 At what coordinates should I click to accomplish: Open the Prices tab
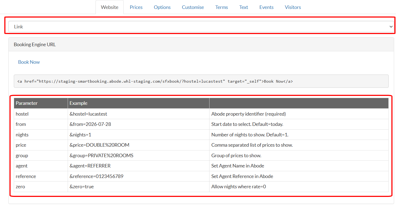tap(136, 7)
